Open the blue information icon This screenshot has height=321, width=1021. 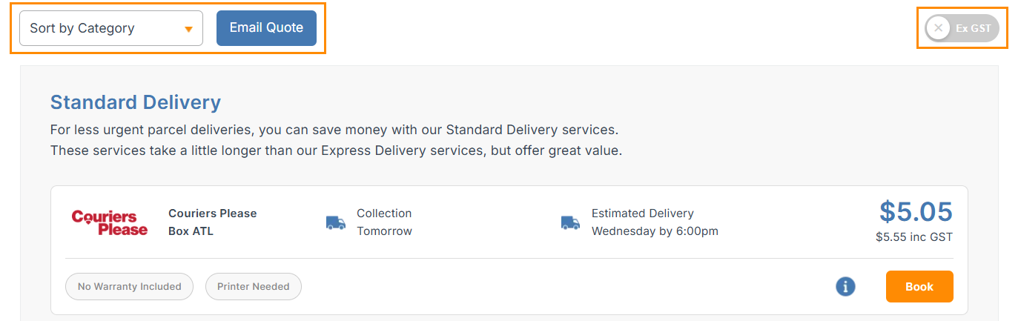pyautogui.click(x=845, y=287)
